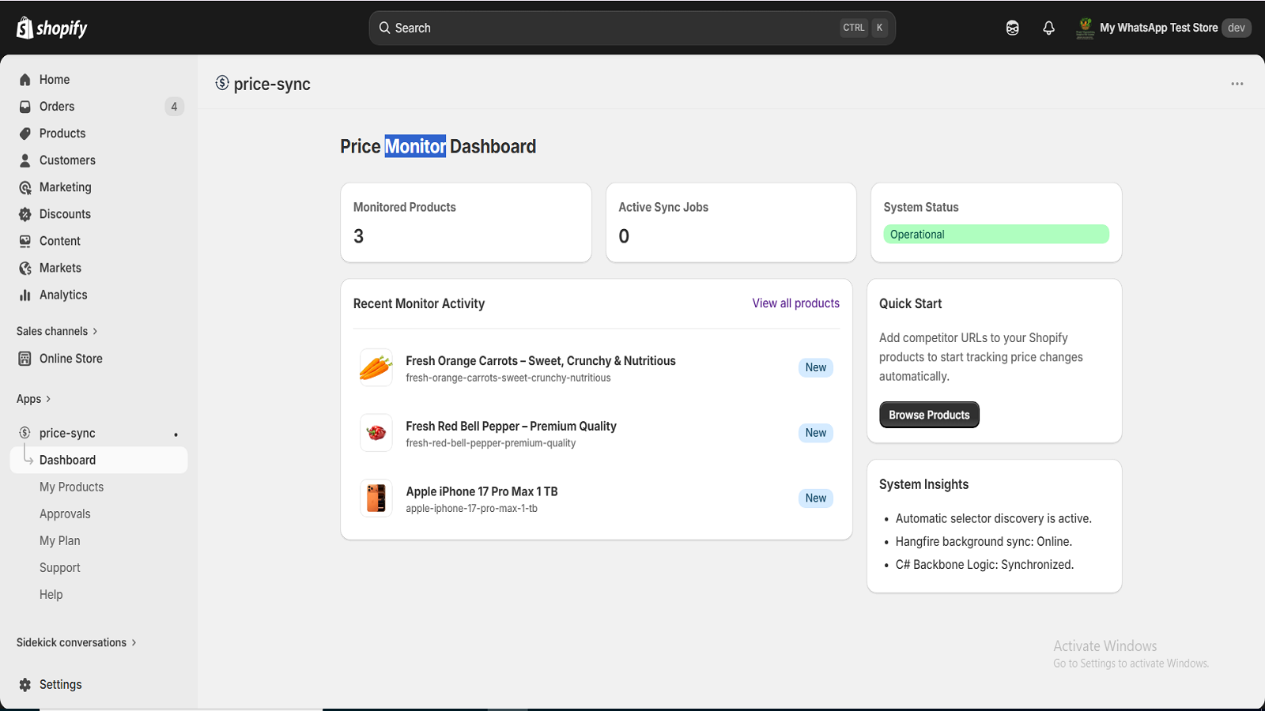The height and width of the screenshot is (711, 1265).
Task: Click the Marketing target icon in sidebar
Action: 25,187
